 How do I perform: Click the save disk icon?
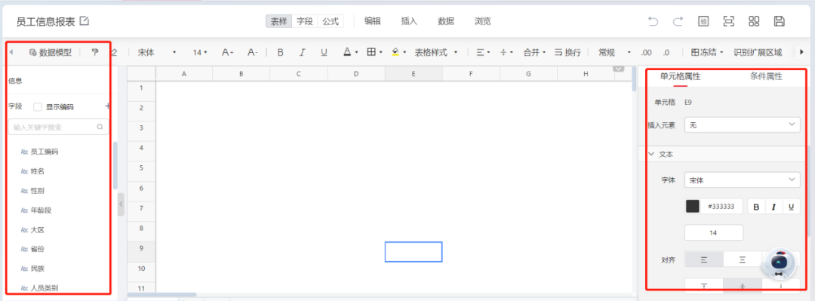pyautogui.click(x=779, y=21)
